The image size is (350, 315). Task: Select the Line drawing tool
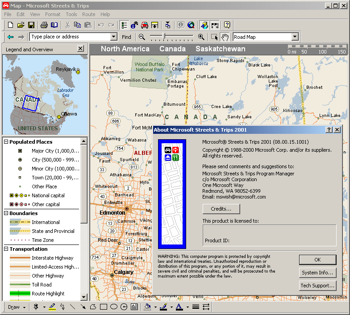(72, 307)
